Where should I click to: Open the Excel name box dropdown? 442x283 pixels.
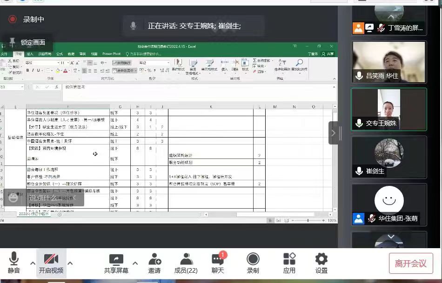click(22, 87)
